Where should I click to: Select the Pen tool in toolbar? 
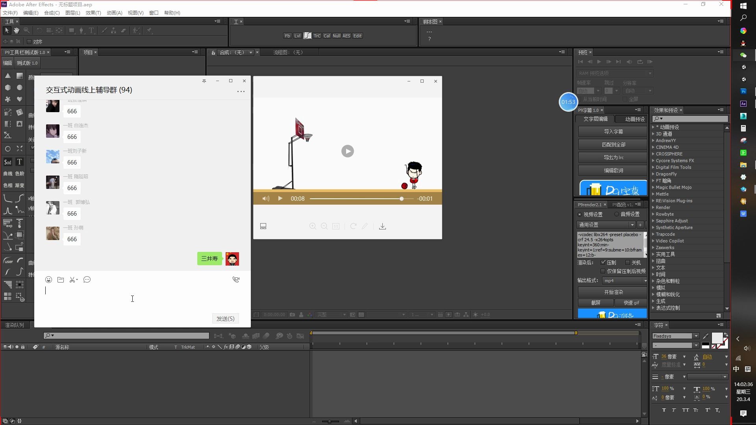click(x=81, y=30)
